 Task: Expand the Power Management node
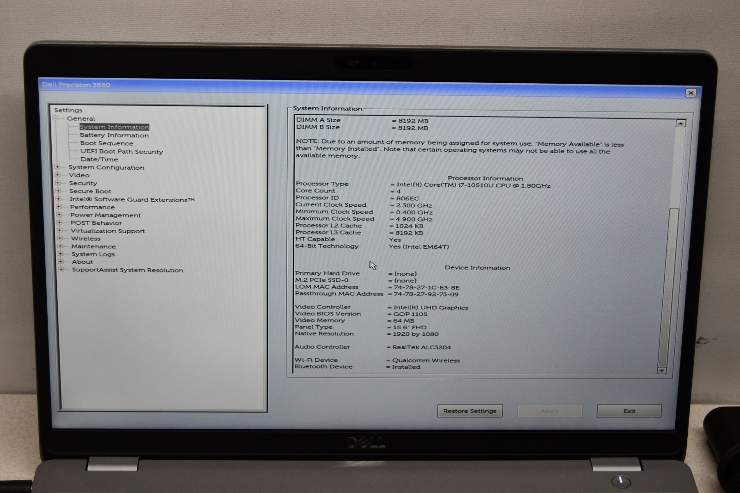pyautogui.click(x=59, y=215)
